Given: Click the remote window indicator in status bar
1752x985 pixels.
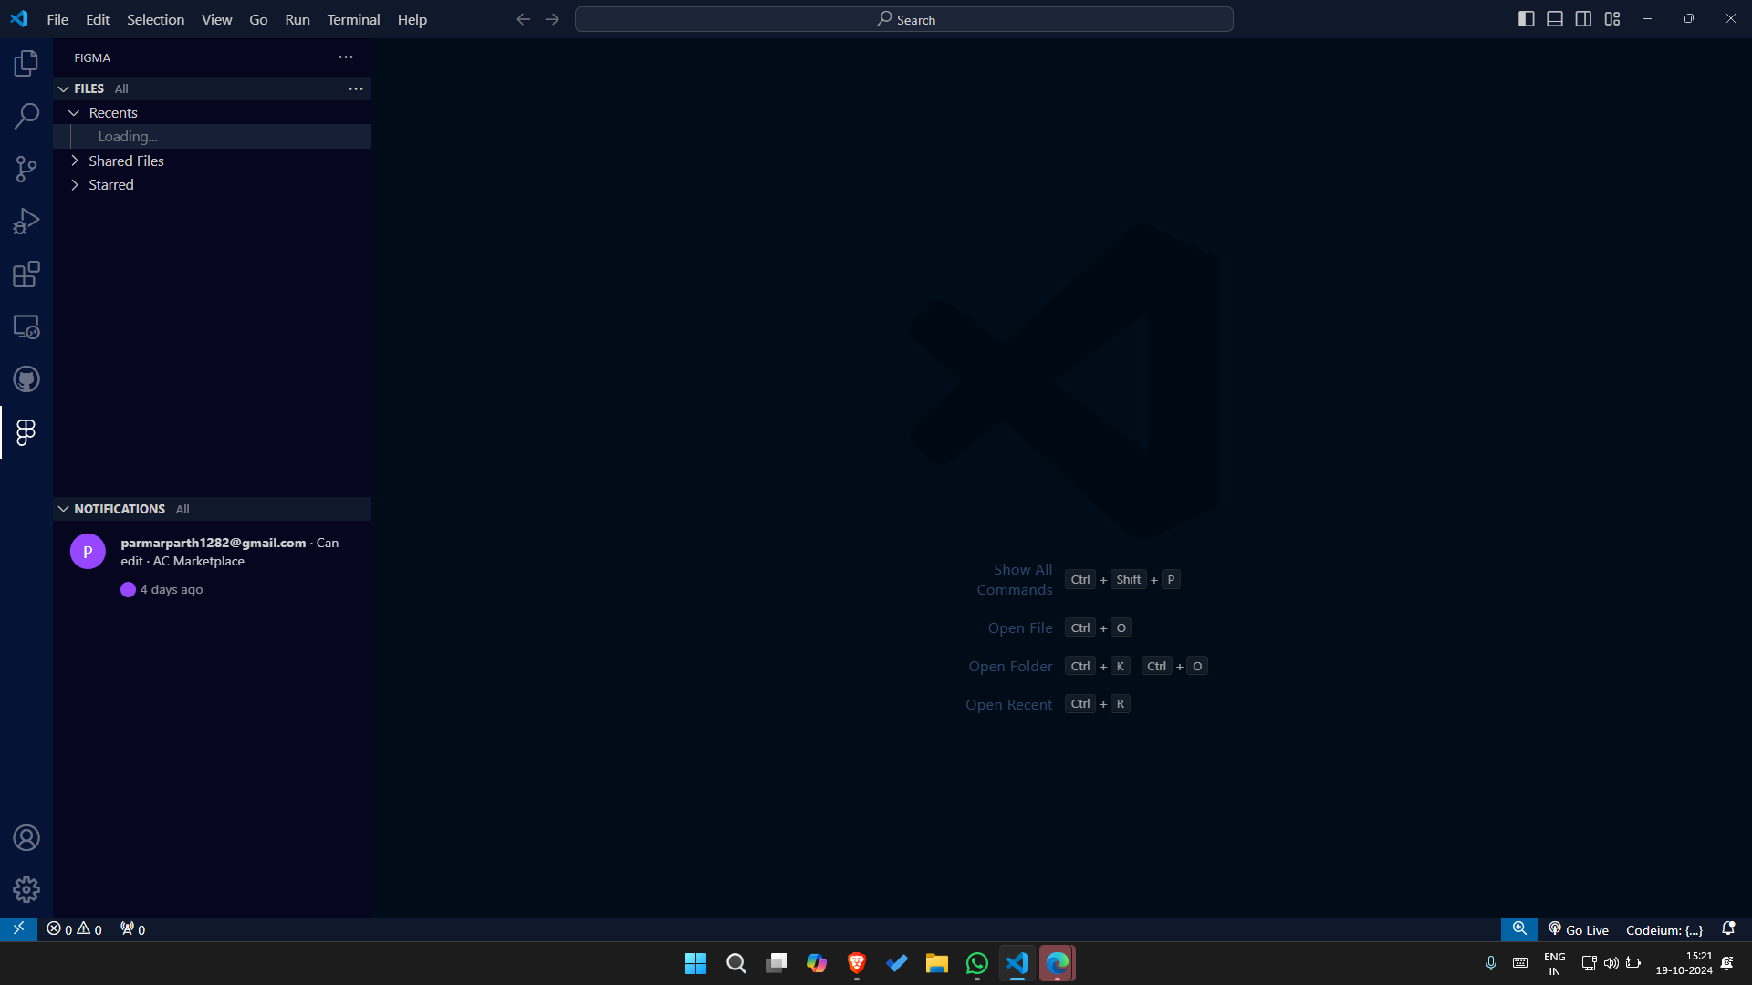Looking at the screenshot, I should coord(18,929).
